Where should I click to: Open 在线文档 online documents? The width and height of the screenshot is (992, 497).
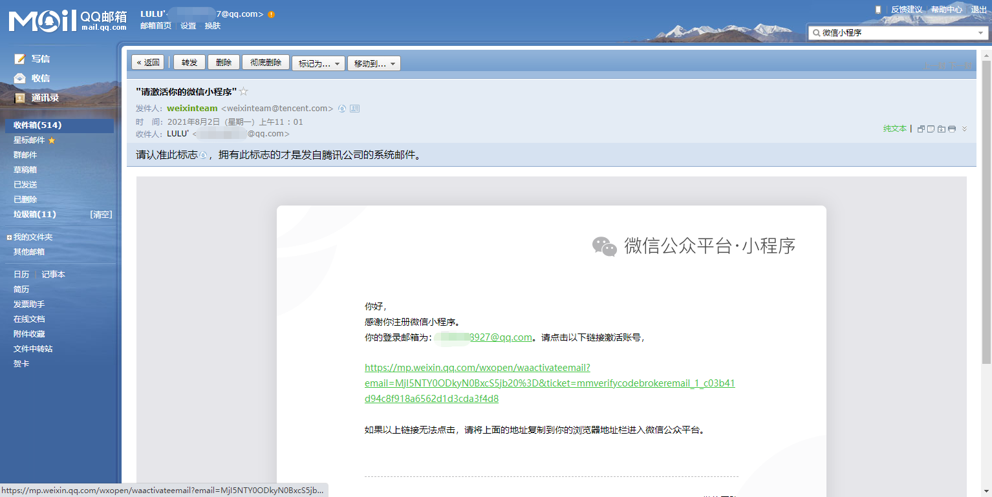[29, 319]
